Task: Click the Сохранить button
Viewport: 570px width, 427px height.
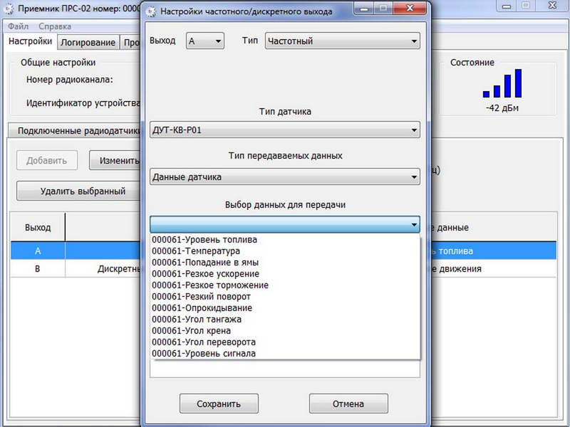Action: (219, 404)
